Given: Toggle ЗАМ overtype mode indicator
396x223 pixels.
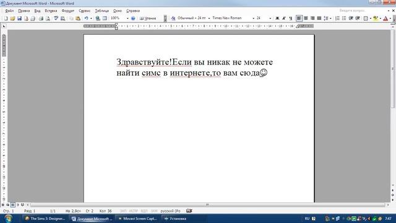Looking at the screenshot, I should (x=154, y=211).
